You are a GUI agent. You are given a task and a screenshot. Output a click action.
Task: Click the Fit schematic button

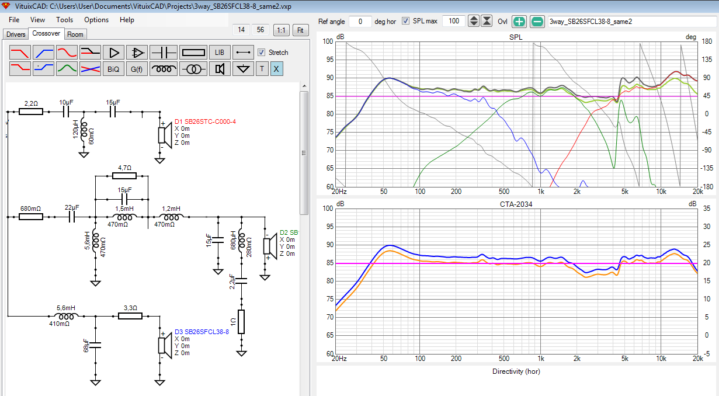pos(300,30)
